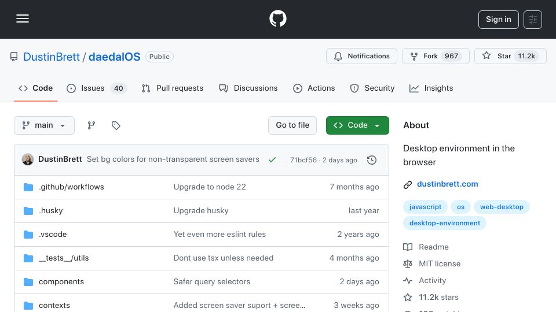Click the GitHub Octocat logo
Viewport: 556px width, 312px height.
pyautogui.click(x=277, y=18)
